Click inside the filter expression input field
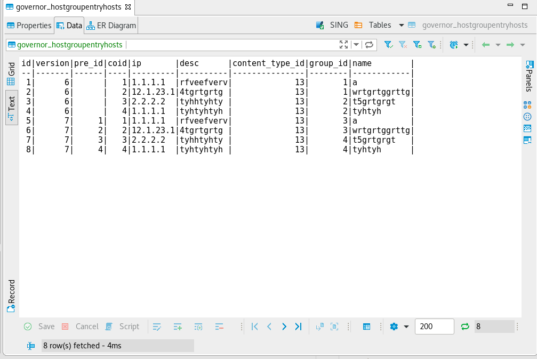The width and height of the screenshot is (537, 359). click(231, 45)
